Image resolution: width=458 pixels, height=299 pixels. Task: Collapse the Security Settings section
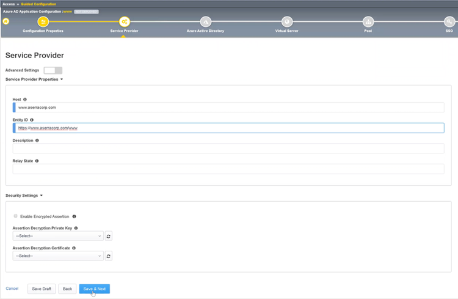(24, 196)
